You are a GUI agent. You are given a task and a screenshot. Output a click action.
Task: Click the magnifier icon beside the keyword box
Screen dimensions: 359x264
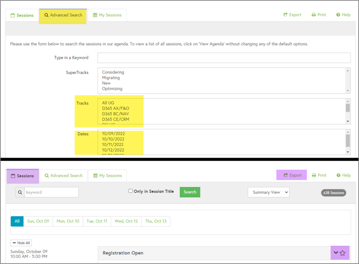(20, 192)
